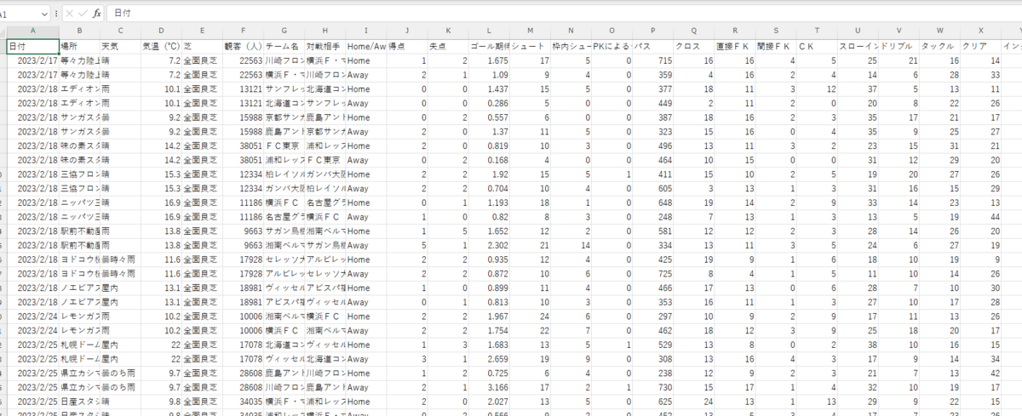Screen dimensions: 1022x416
Task: Click the タックル header cell
Action: click(939, 45)
